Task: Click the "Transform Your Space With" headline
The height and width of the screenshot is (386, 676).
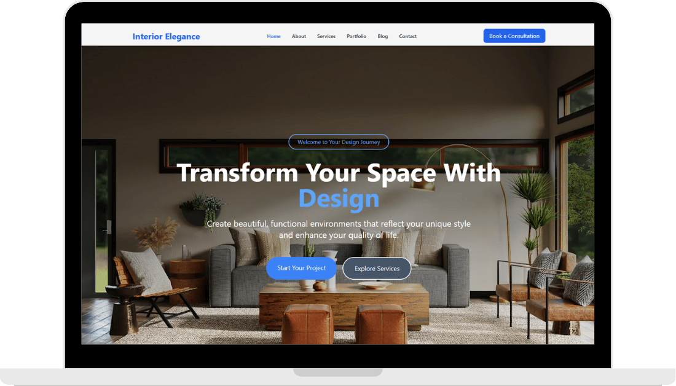Action: [x=339, y=173]
